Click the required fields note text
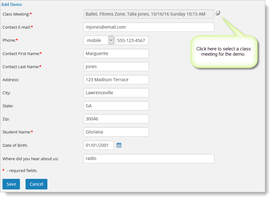The image size is (273, 200). [x=22, y=171]
